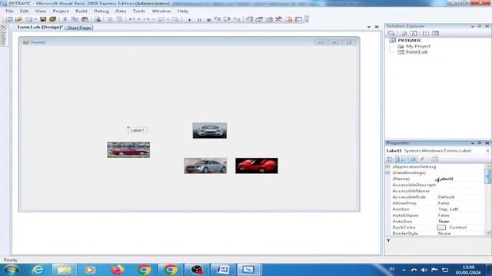Viewport: 492px width, 276px height.
Task: Select the black-background red car picture
Action: (257, 166)
